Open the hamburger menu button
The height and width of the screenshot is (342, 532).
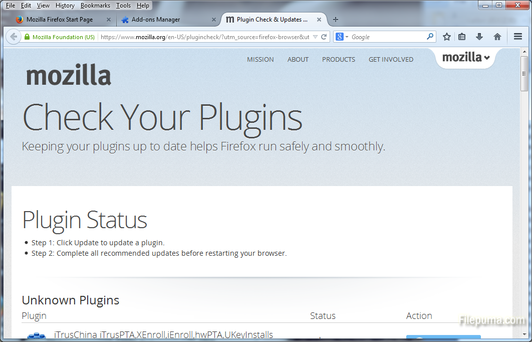click(518, 37)
